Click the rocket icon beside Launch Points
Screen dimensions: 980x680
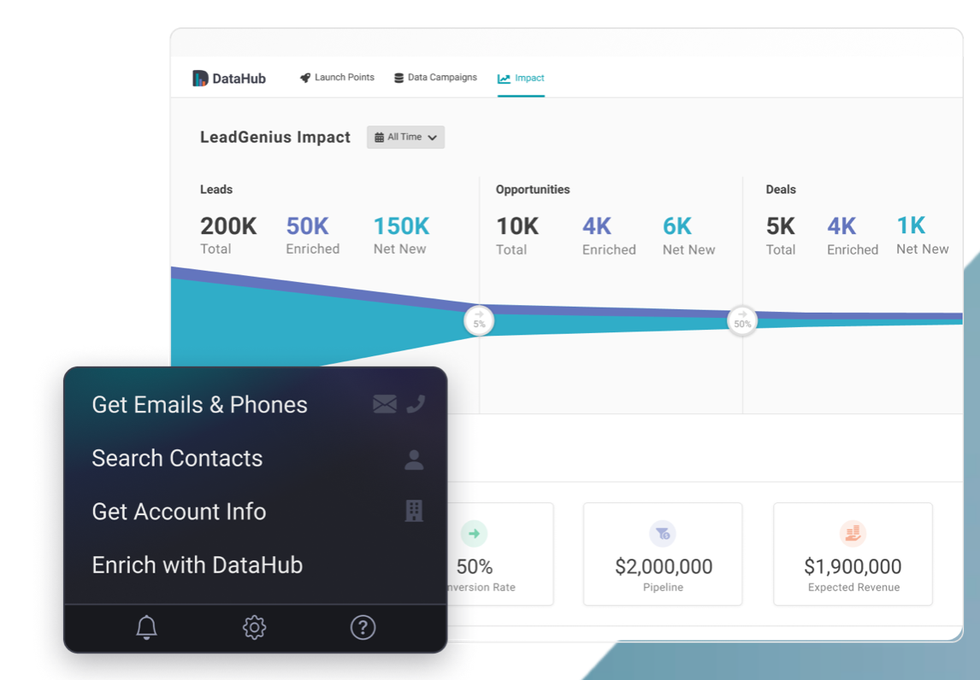[305, 78]
